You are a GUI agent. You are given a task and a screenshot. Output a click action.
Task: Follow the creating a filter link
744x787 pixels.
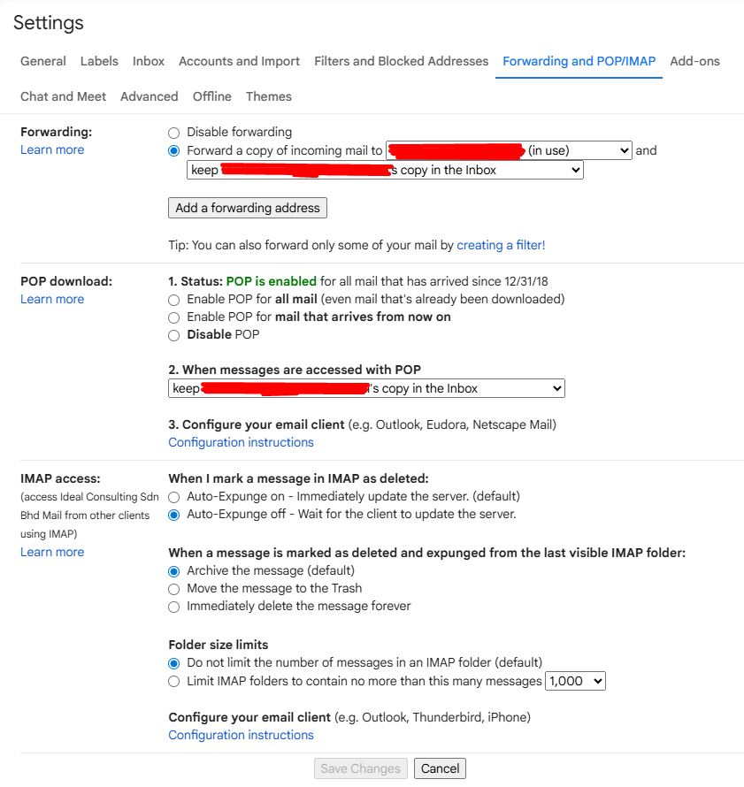[501, 245]
